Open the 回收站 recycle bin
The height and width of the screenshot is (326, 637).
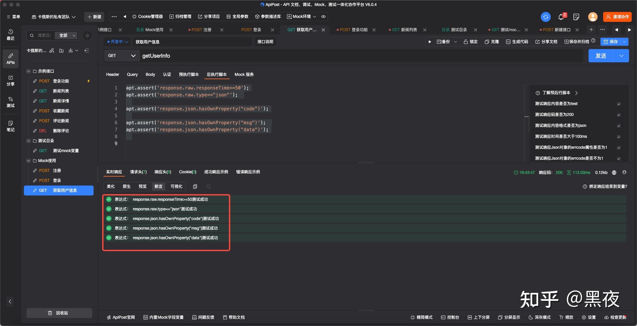coord(59,313)
